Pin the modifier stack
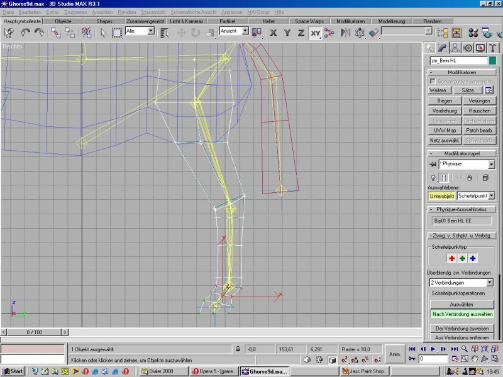503x377 pixels. pos(433,165)
